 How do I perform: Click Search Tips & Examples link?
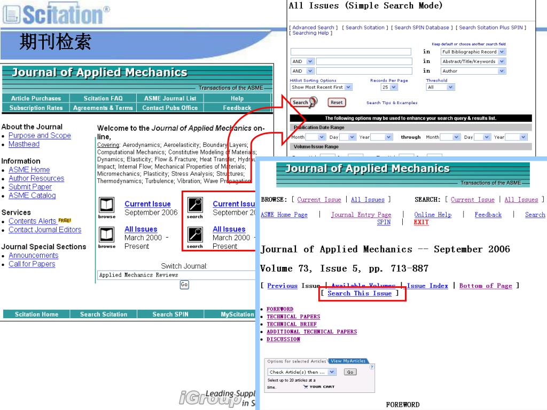pyautogui.click(x=392, y=102)
